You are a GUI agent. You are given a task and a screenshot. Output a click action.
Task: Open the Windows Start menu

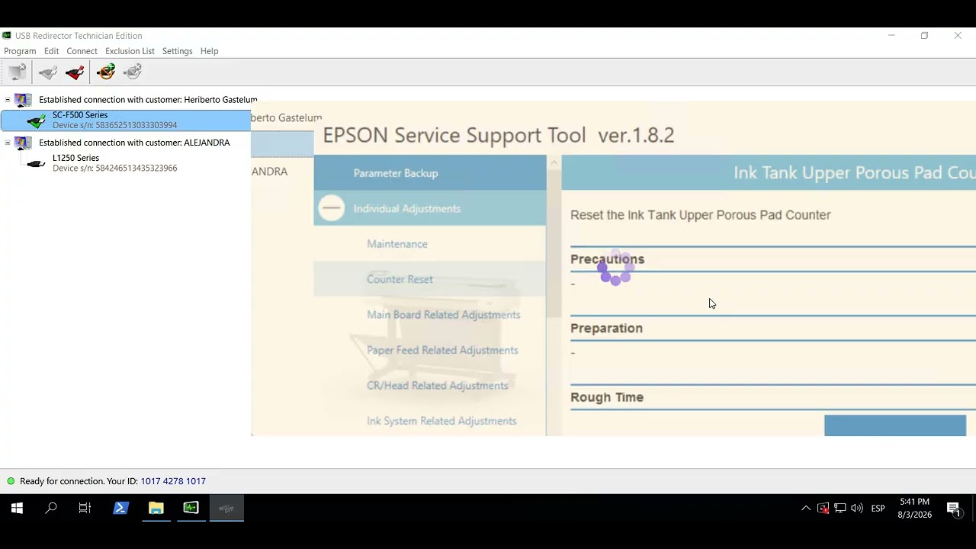click(17, 508)
